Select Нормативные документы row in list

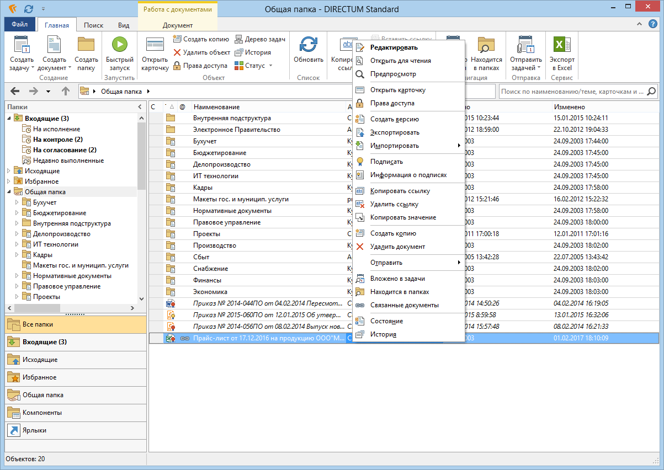point(403,211)
